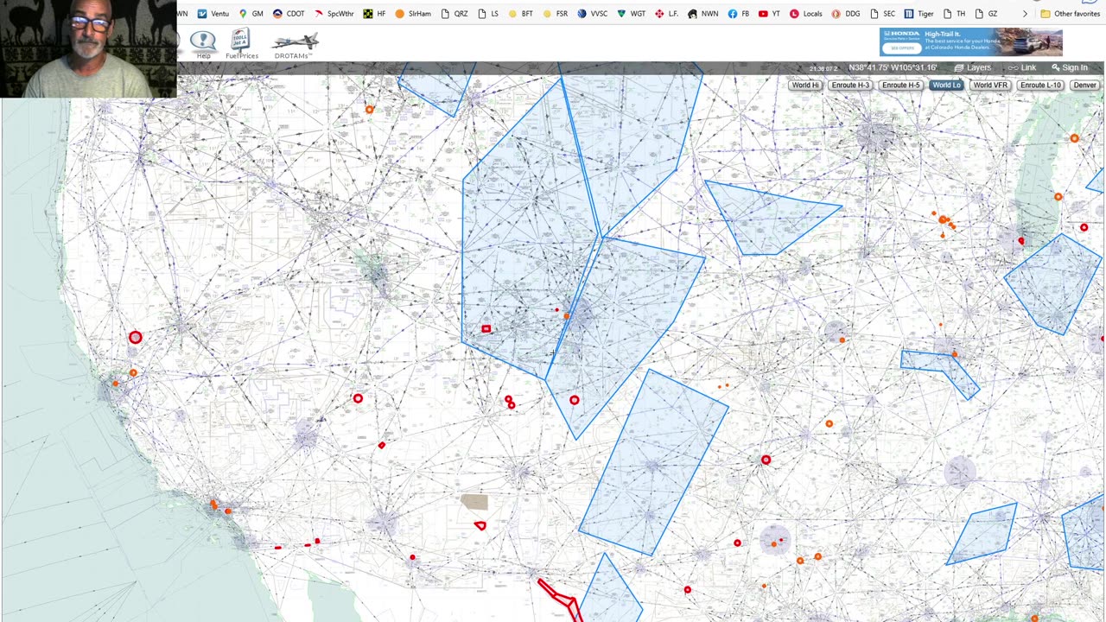
Task: Click Sign In
Action: click(x=1069, y=68)
